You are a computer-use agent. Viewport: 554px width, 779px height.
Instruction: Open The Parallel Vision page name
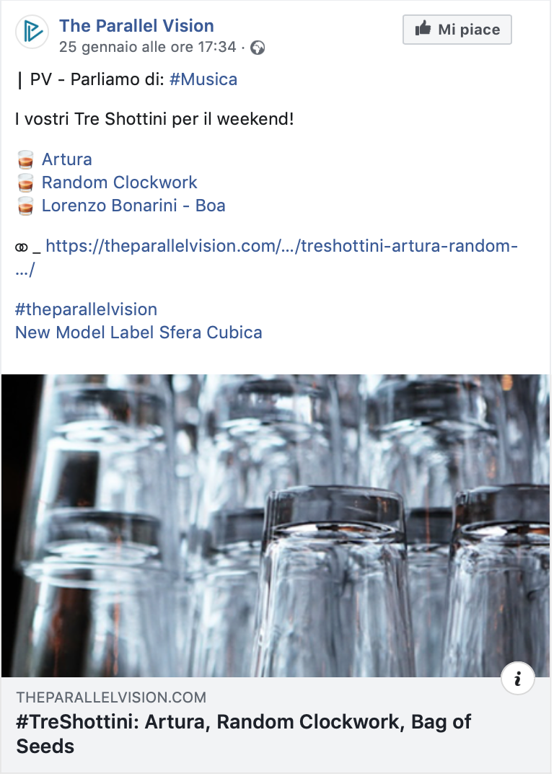coord(136,26)
